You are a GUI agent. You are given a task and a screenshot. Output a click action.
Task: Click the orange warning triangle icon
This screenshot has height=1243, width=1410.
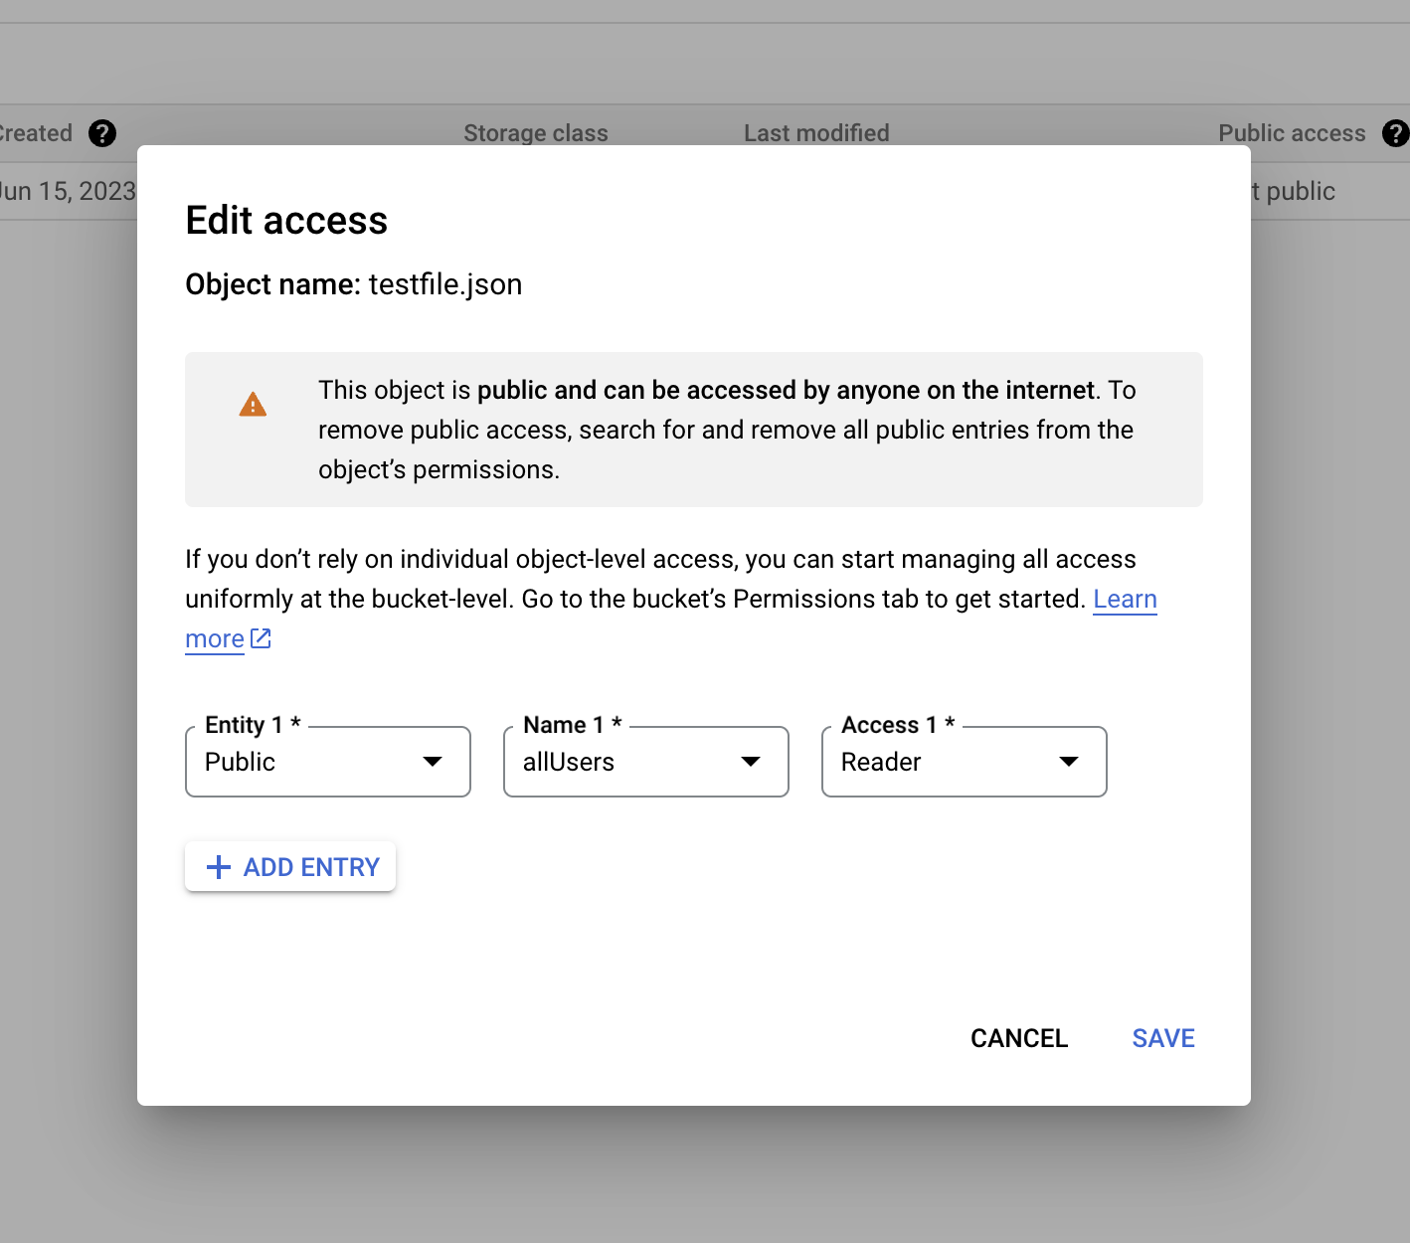[253, 405]
